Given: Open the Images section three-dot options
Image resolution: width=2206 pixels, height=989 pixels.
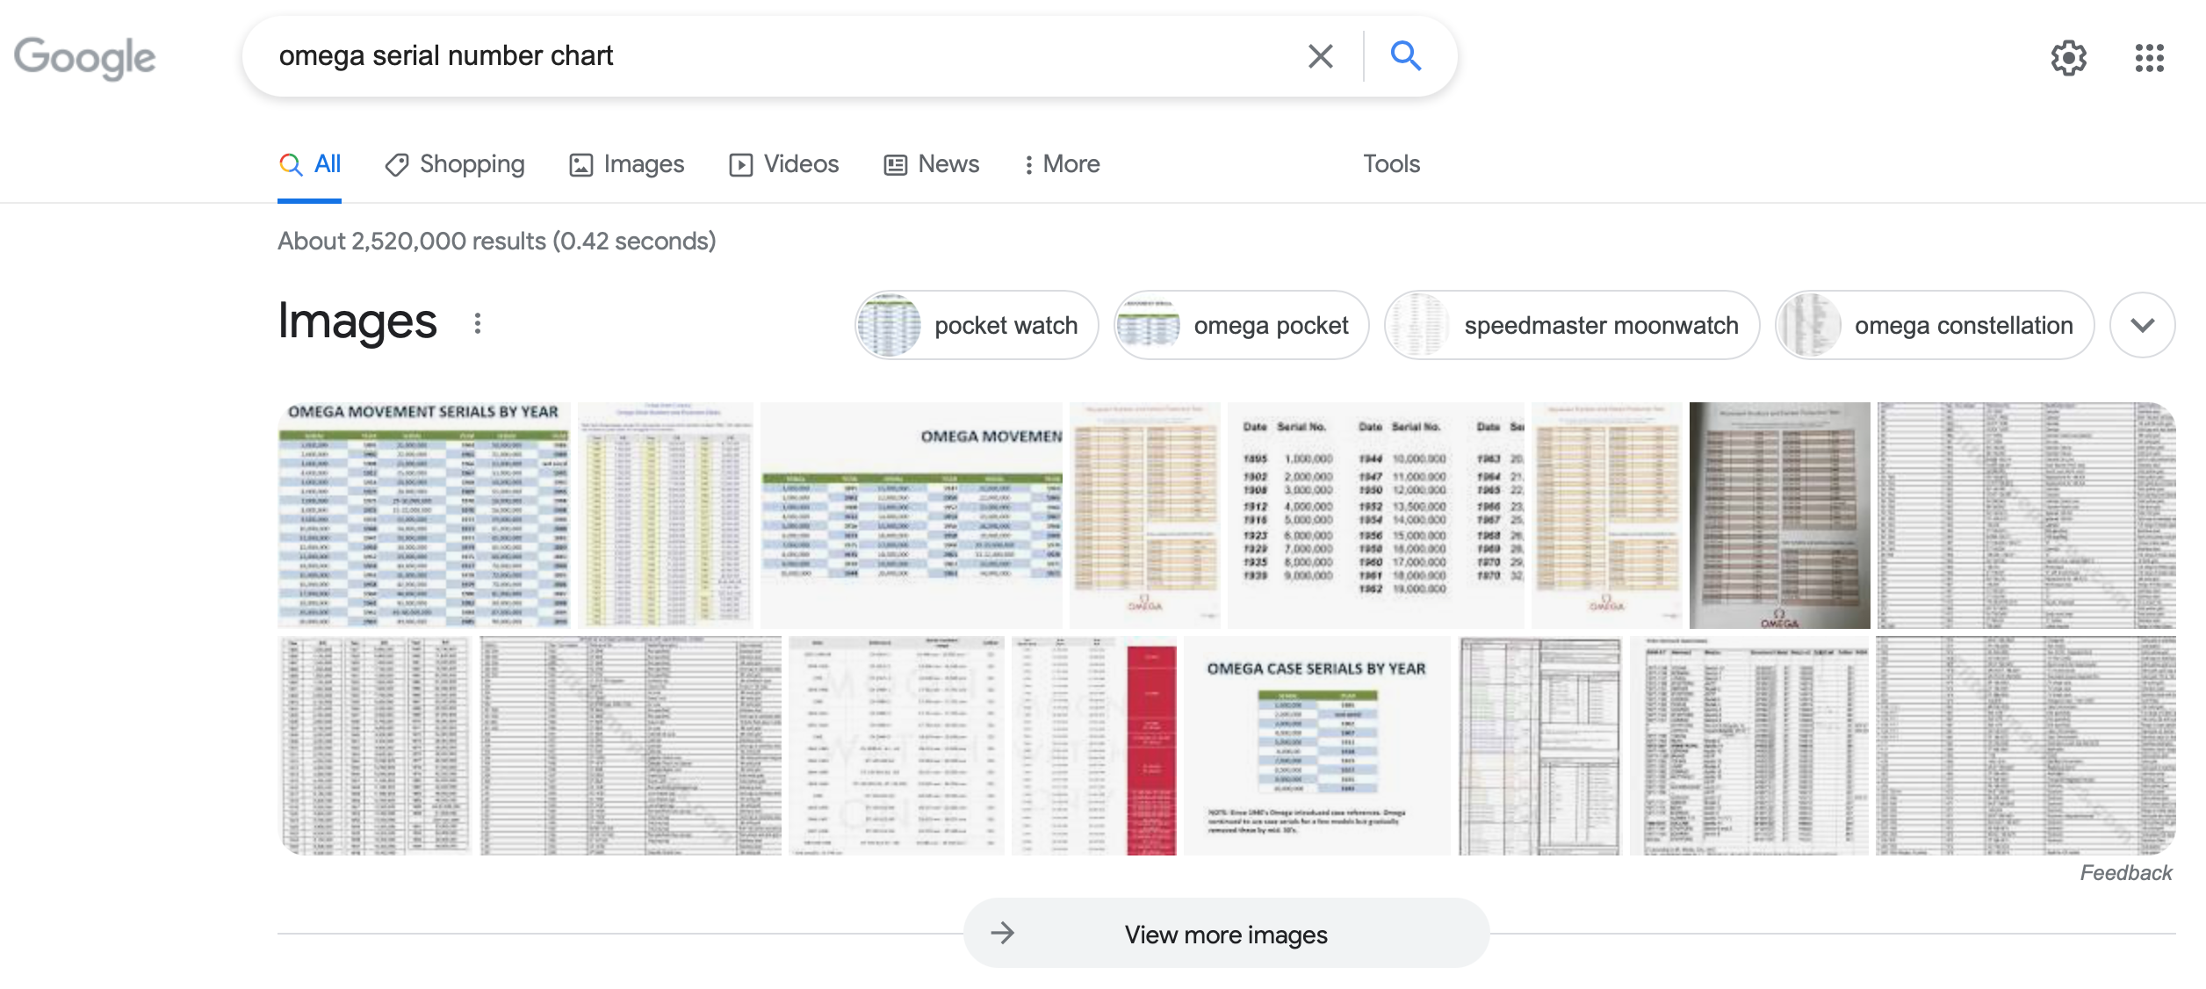Looking at the screenshot, I should coord(478,323).
